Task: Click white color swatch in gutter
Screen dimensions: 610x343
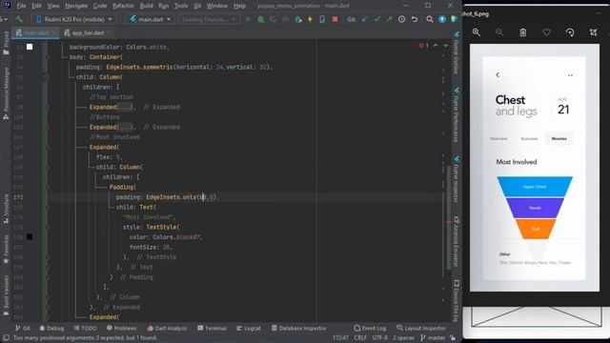Action: (30, 47)
